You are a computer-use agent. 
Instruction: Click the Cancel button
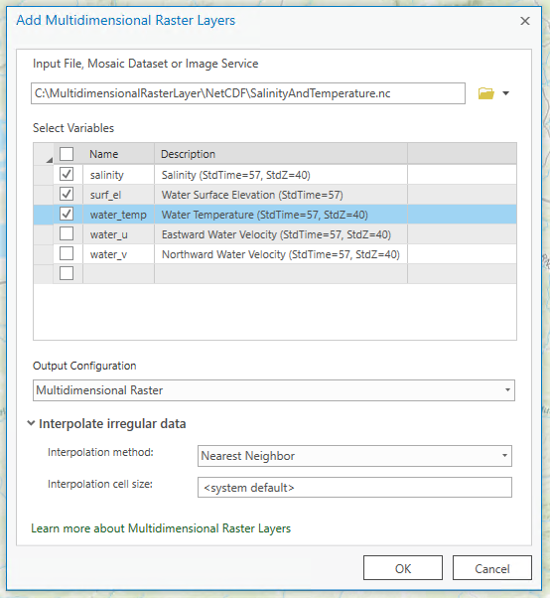pyautogui.click(x=492, y=568)
